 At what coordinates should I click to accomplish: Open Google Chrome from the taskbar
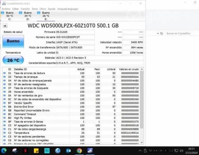[79, 151]
